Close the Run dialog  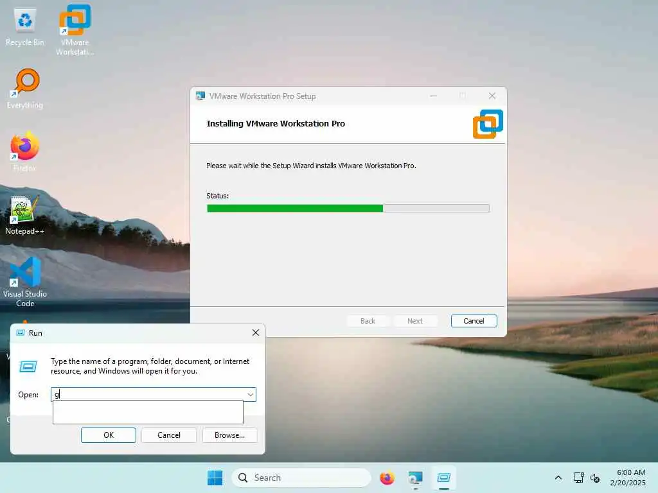pyautogui.click(x=256, y=333)
